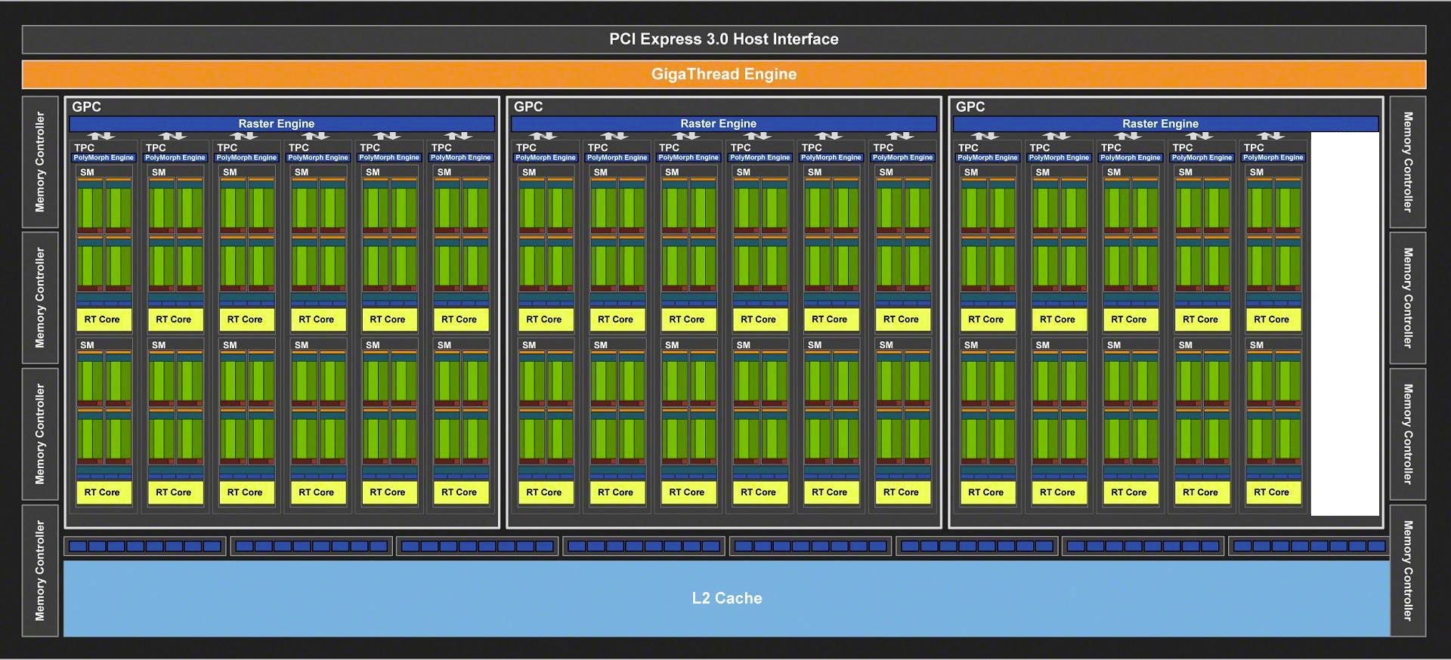The height and width of the screenshot is (660, 1451).
Task: Click the empty white area in the rightmost GPC
Action: (1344, 325)
